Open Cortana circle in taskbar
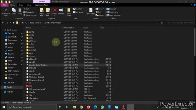The height and width of the screenshot is (110, 196). click(60, 107)
